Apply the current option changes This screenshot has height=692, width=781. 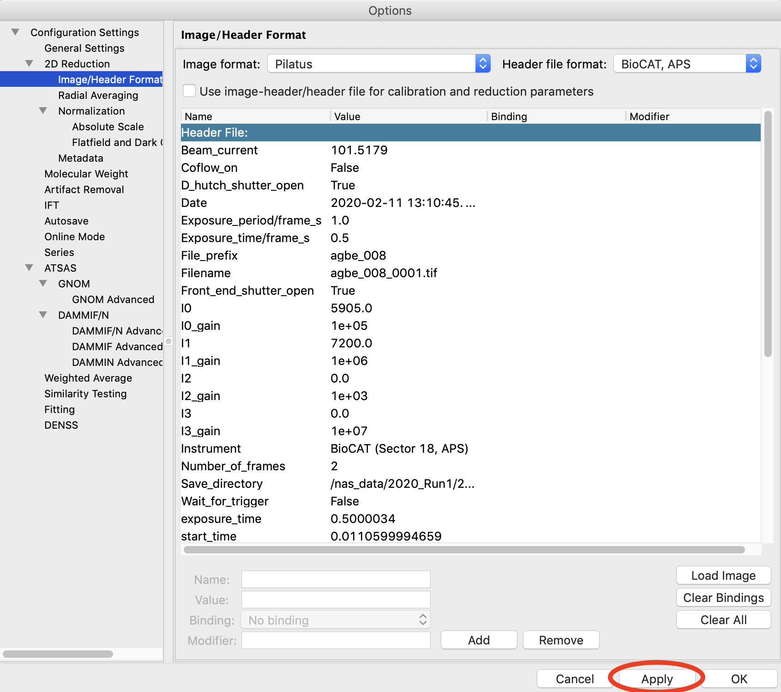click(x=657, y=679)
